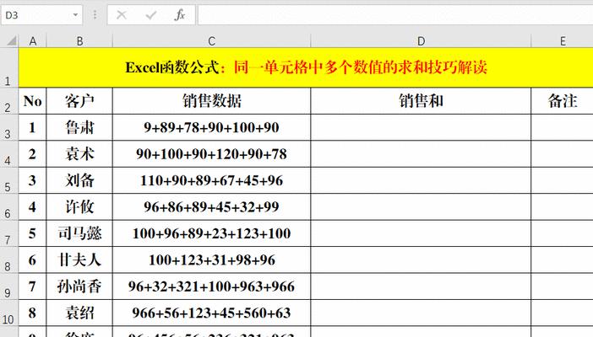This screenshot has height=337, width=593.
Task: Click cell '90+100+90+120+90+78'
Action: (211, 154)
